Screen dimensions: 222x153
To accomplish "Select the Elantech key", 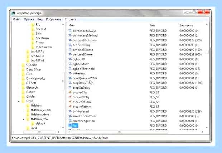I will click(32, 88).
